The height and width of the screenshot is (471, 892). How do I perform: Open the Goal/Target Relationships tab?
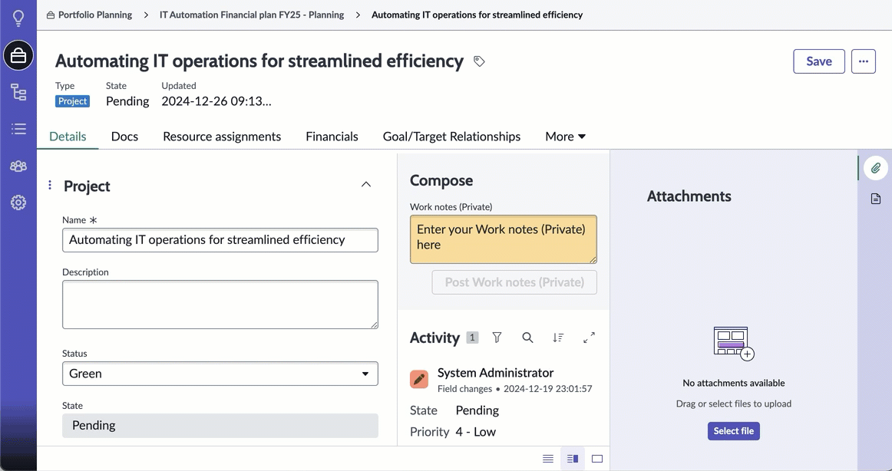[x=451, y=137]
